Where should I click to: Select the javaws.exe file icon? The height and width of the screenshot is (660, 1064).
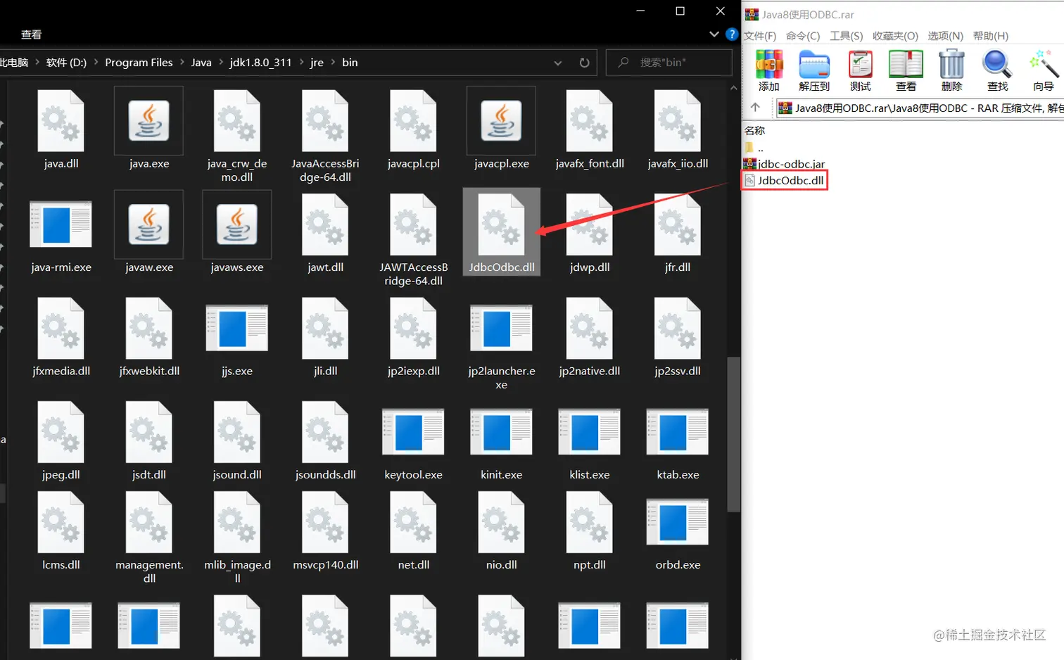237,224
